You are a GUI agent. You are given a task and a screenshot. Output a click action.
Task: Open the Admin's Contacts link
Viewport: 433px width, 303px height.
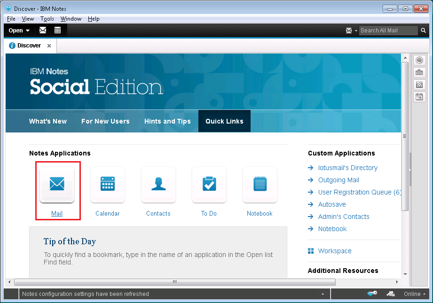point(344,217)
